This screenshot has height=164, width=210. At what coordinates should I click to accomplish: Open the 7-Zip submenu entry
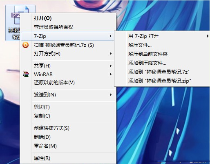(67, 36)
